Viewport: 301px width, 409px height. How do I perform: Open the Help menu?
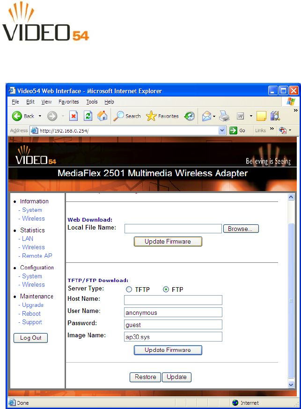click(x=109, y=102)
